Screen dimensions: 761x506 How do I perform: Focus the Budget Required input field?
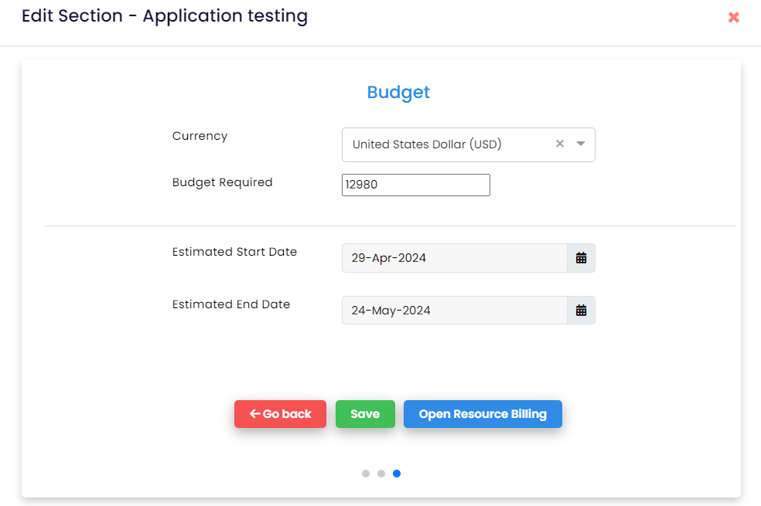[415, 185]
